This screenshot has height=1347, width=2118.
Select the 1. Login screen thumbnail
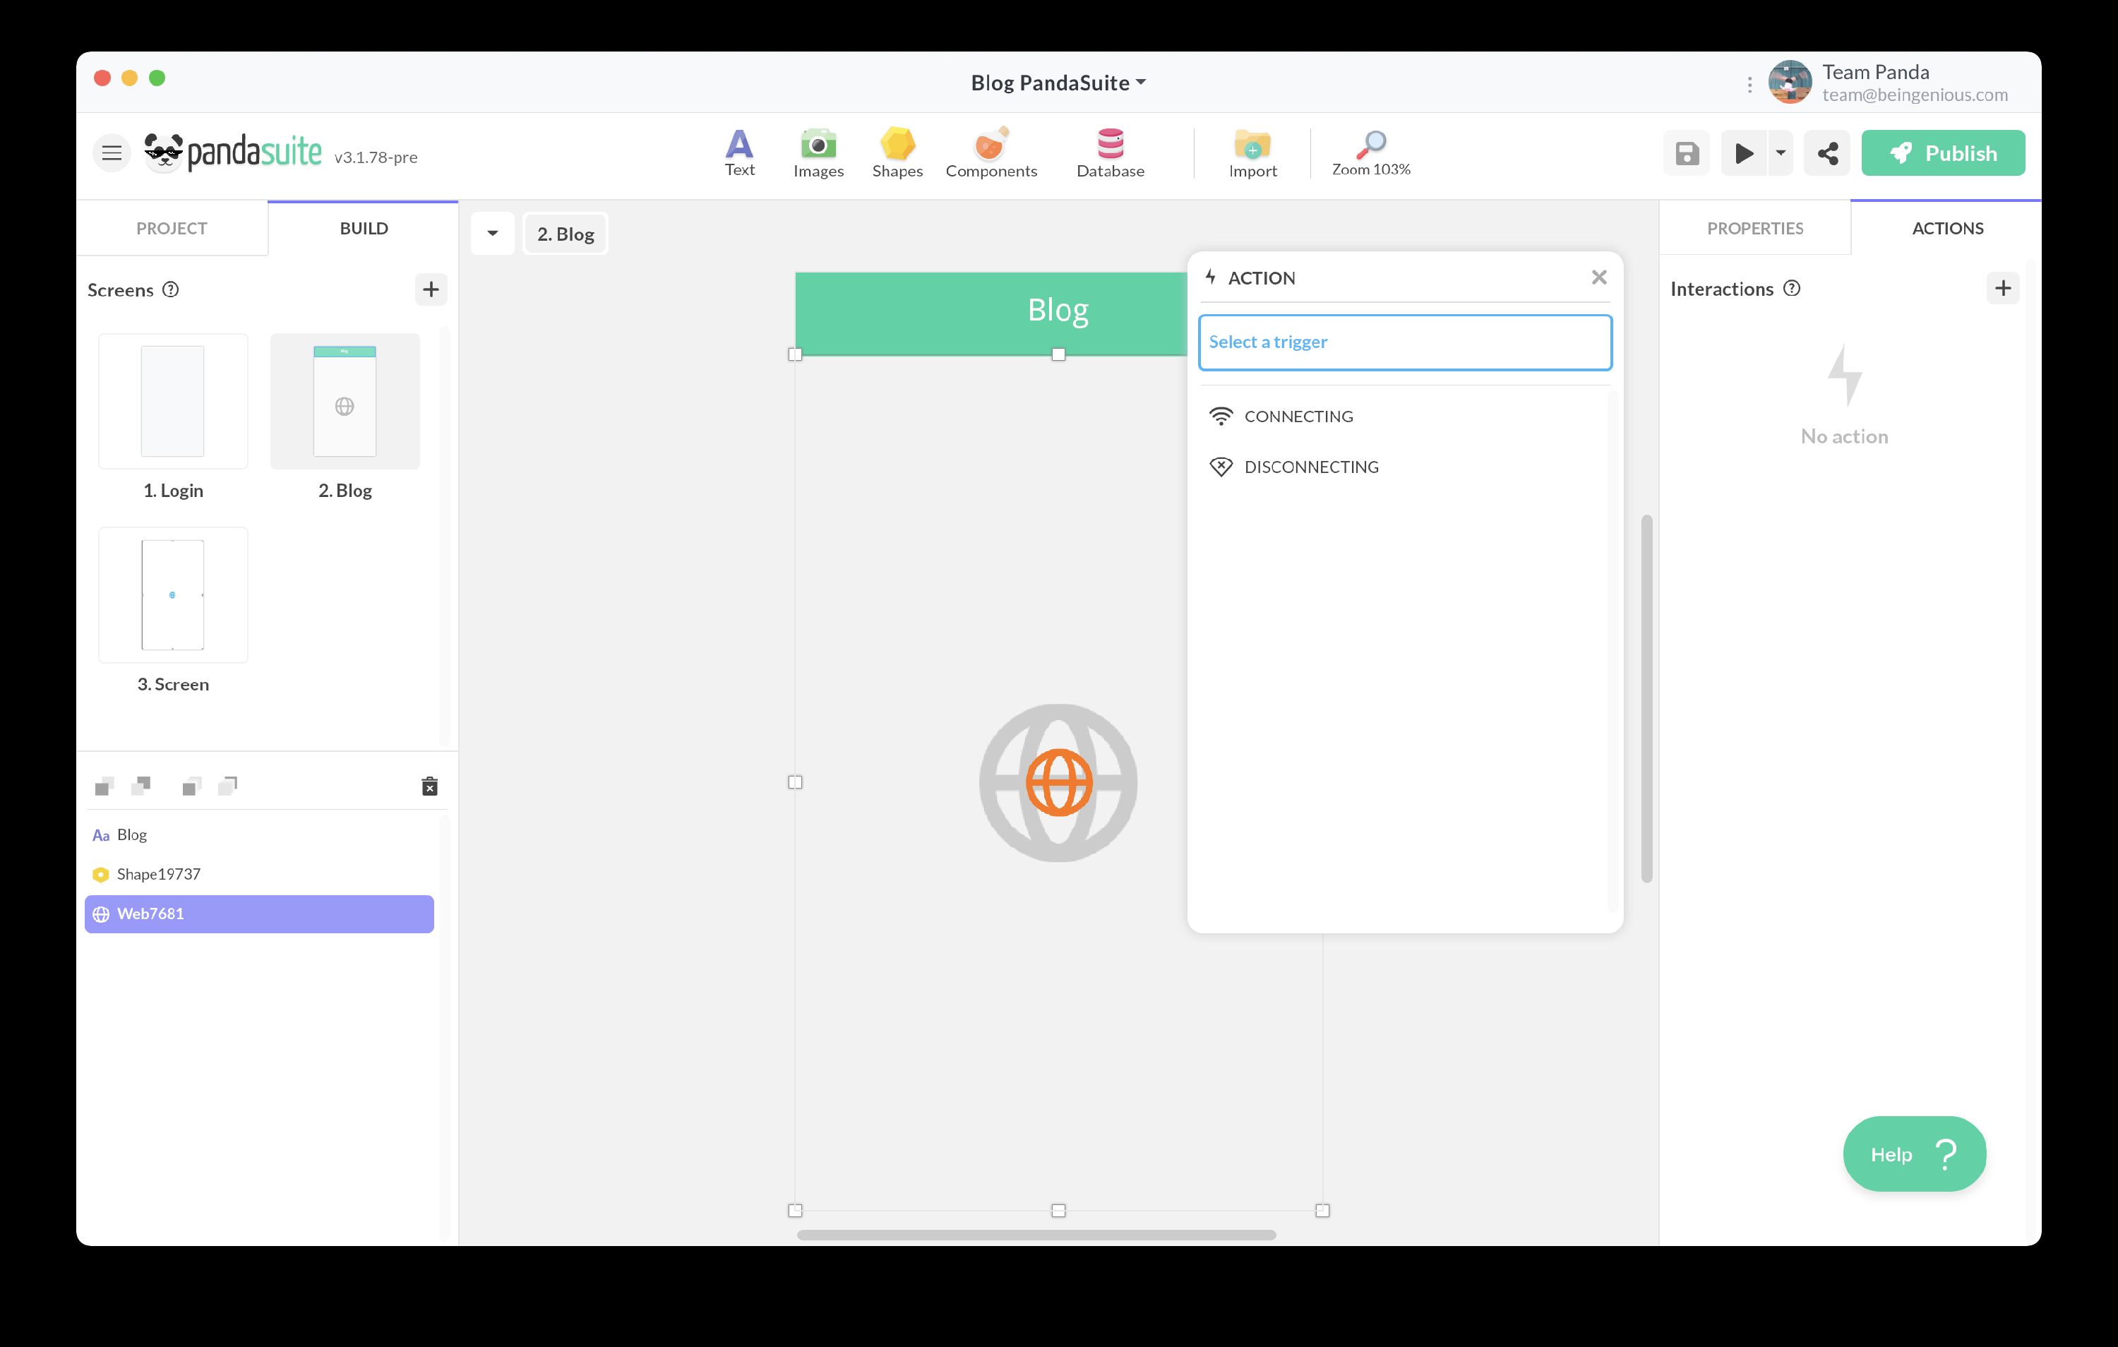[173, 401]
